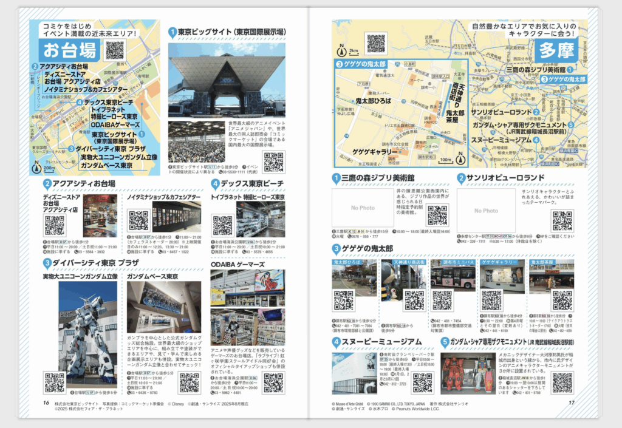Click the QR code beside the お台場 title
The image size is (622, 428).
114,50
